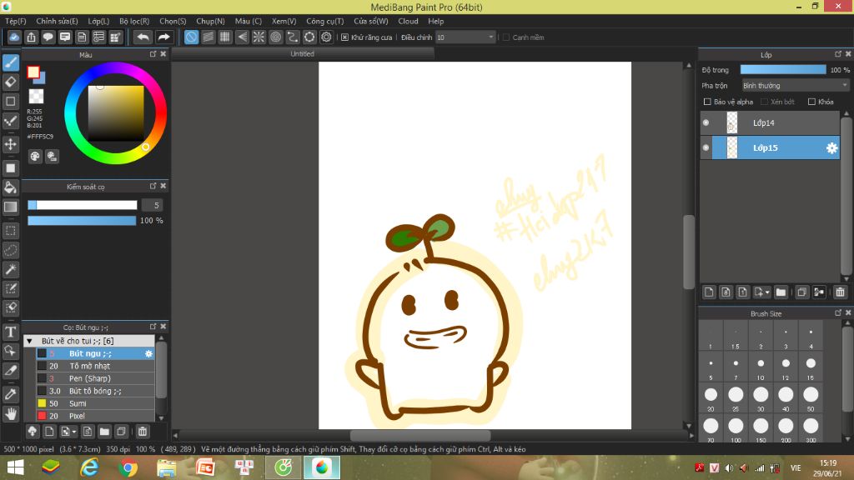The image size is (854, 480).
Task: Open the palette icon below the color values
Action: (x=35, y=157)
